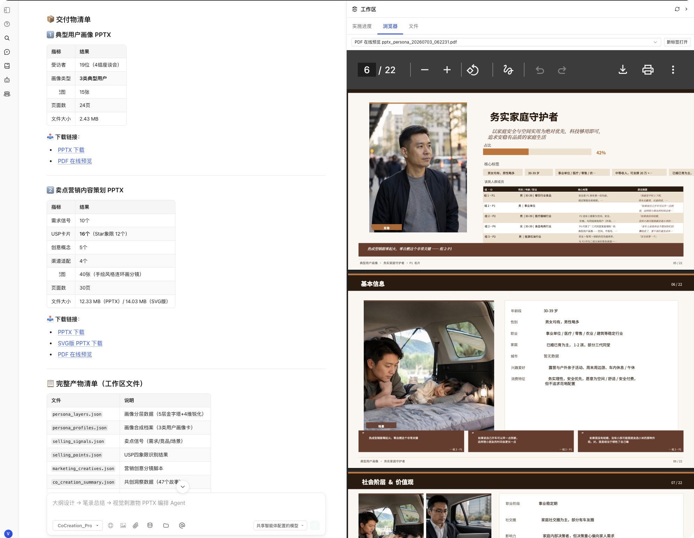Open PDF 在线预览 link under 典型用户画像
This screenshot has width=694, height=538.
[75, 161]
